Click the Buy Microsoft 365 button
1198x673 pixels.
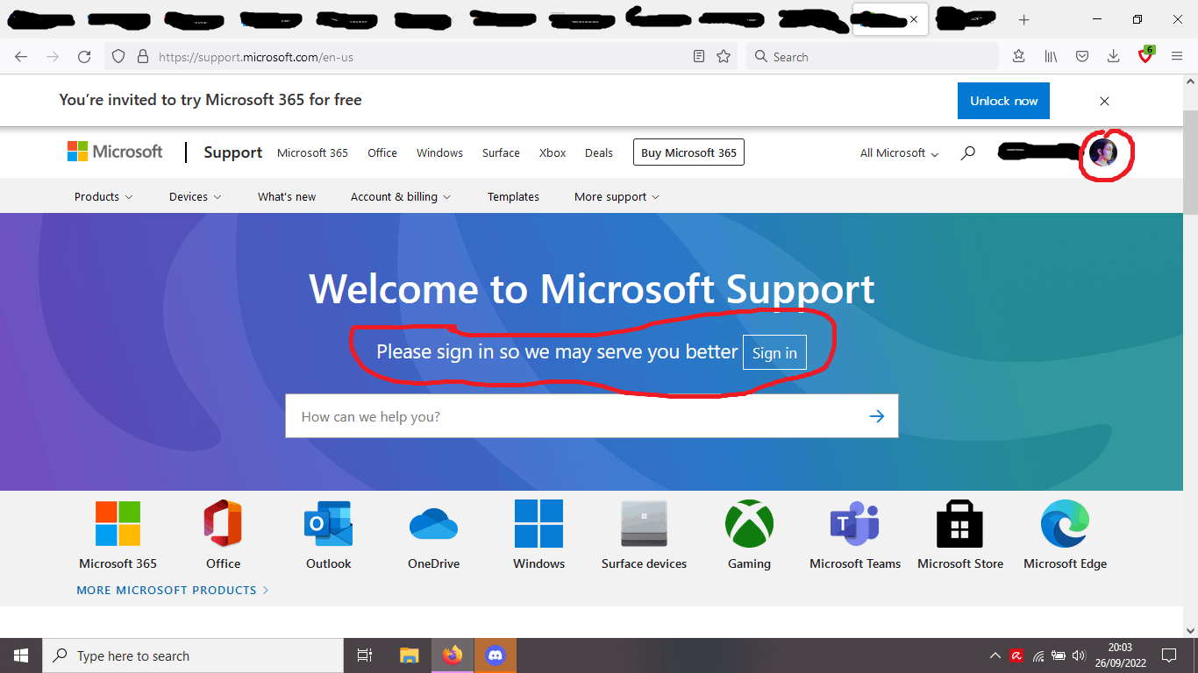[x=688, y=152]
